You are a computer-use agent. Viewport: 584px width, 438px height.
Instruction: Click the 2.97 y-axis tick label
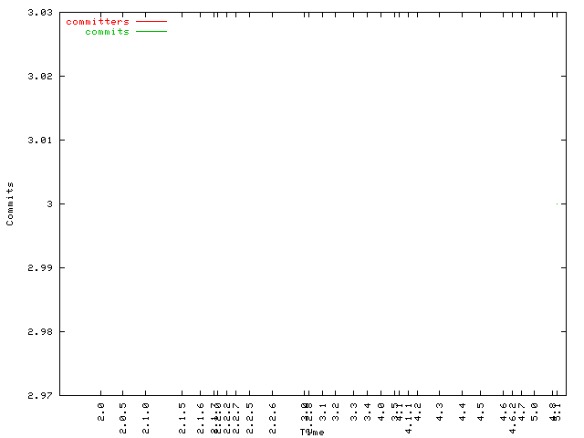[x=38, y=396]
